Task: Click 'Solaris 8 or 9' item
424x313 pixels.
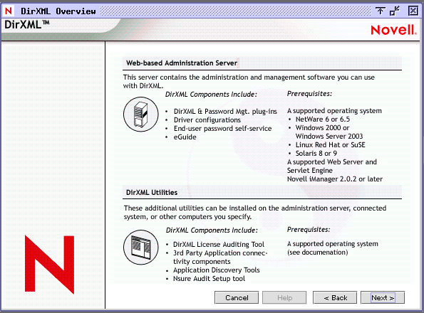Action: click(x=316, y=154)
